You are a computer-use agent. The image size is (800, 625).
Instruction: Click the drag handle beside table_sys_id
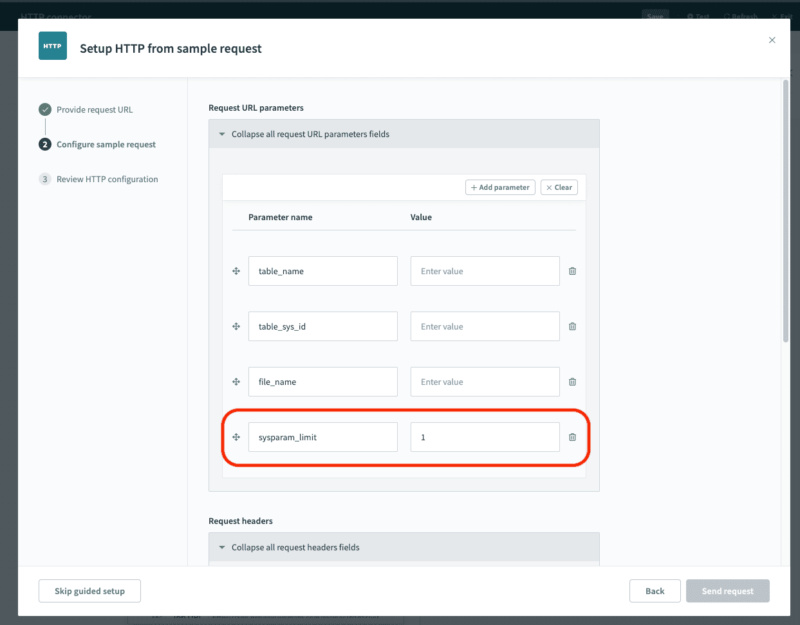point(236,326)
